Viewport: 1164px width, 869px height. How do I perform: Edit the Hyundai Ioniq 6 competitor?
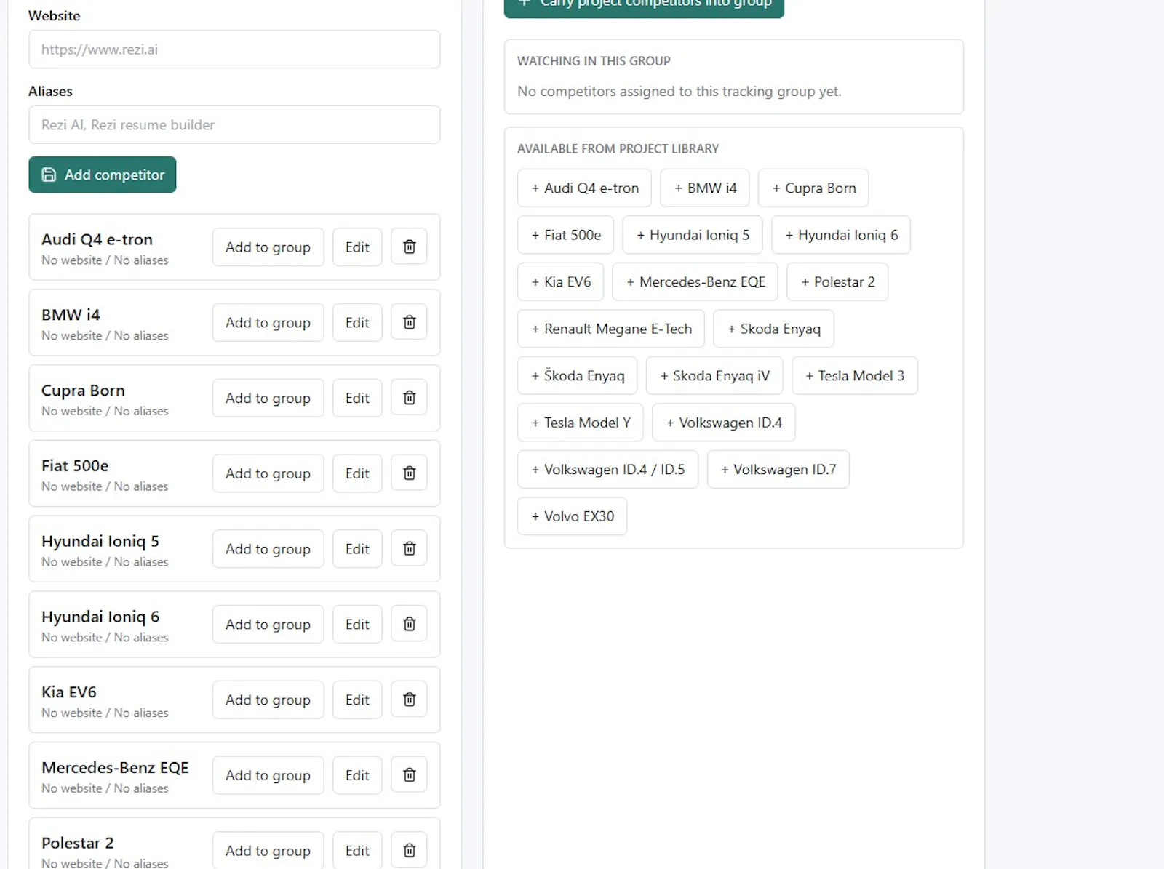tap(357, 624)
